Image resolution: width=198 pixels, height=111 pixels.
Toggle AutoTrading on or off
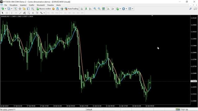pyautogui.click(x=71, y=9)
